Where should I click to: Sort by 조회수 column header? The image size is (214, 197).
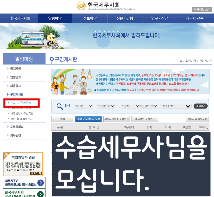203,127
